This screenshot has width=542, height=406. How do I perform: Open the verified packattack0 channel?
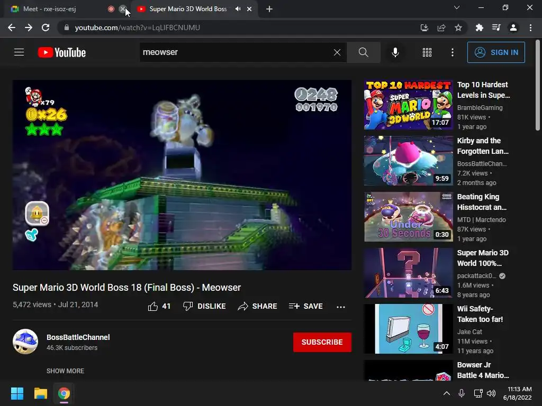pyautogui.click(x=477, y=276)
